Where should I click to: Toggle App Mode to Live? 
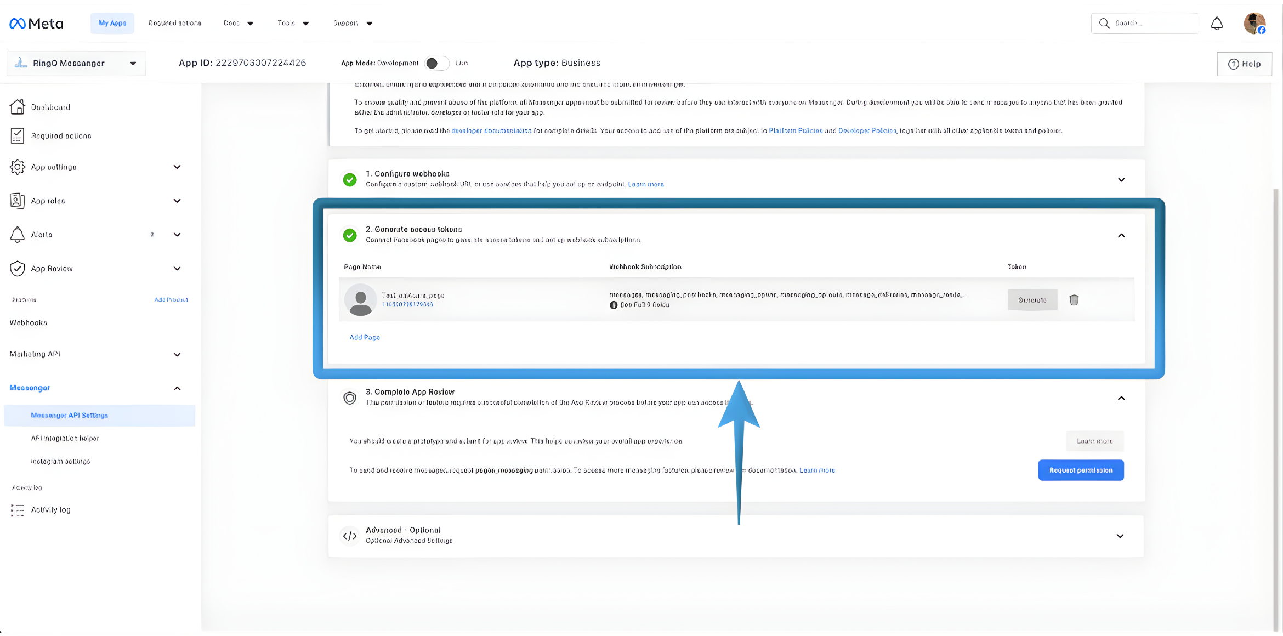click(437, 64)
